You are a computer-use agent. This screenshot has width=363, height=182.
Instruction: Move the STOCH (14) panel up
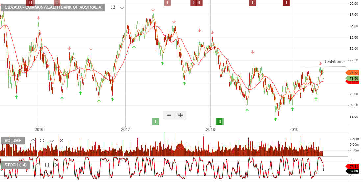38,165
